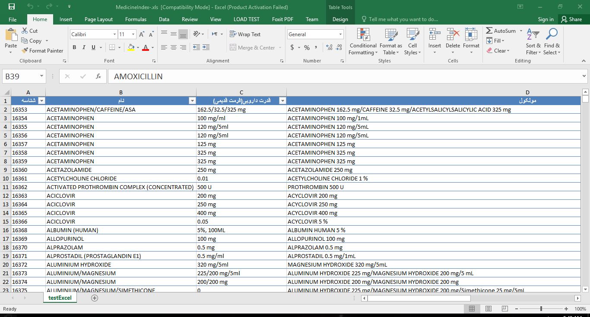Click the Share button
The image size is (590, 317).
[x=571, y=19]
